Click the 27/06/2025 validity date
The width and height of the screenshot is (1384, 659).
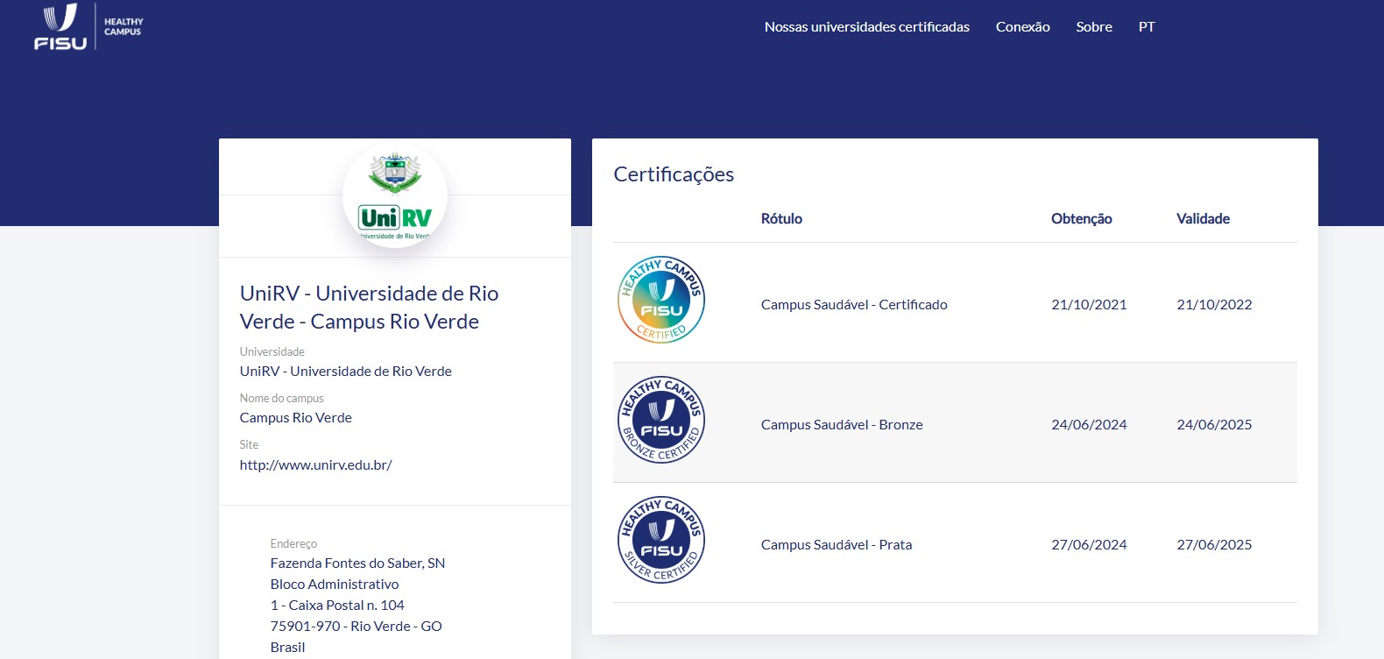tap(1214, 545)
